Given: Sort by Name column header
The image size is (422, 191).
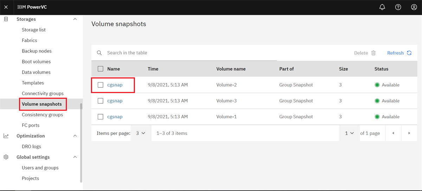Looking at the screenshot, I should tap(114, 69).
